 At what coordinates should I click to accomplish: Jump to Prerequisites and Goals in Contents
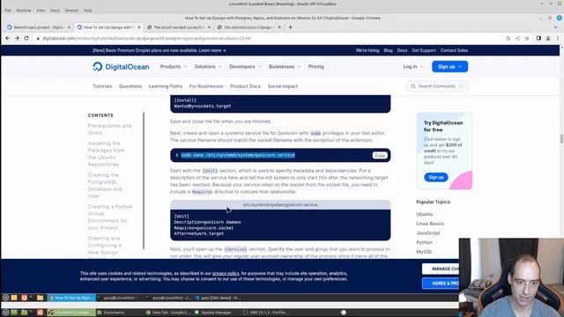coord(109,129)
